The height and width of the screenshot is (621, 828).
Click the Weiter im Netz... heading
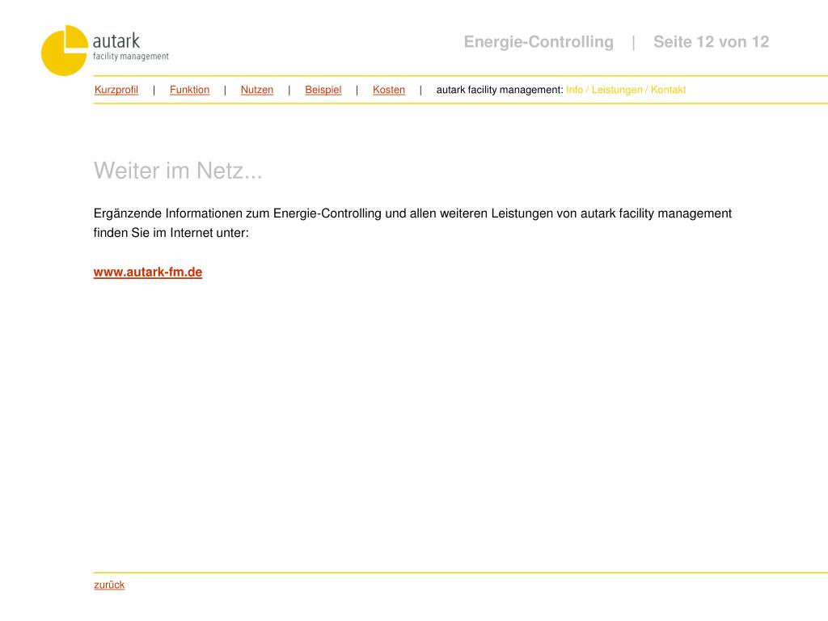tap(178, 171)
